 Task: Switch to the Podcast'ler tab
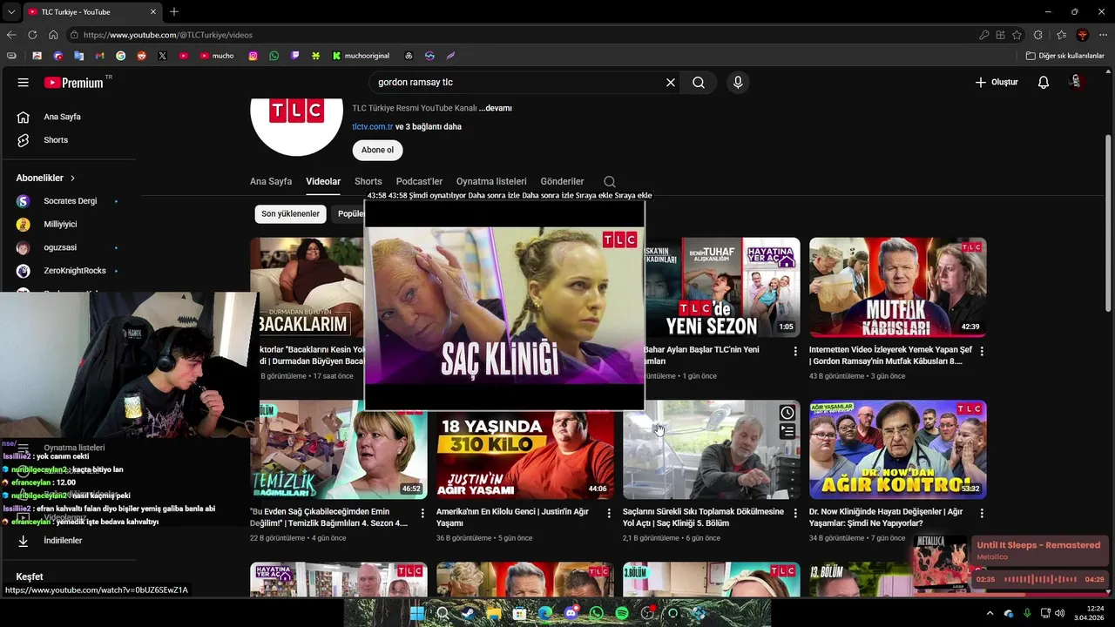coord(419,181)
